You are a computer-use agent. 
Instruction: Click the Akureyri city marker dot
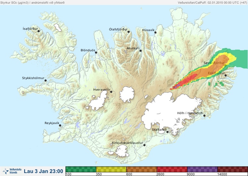click(x=141, y=51)
